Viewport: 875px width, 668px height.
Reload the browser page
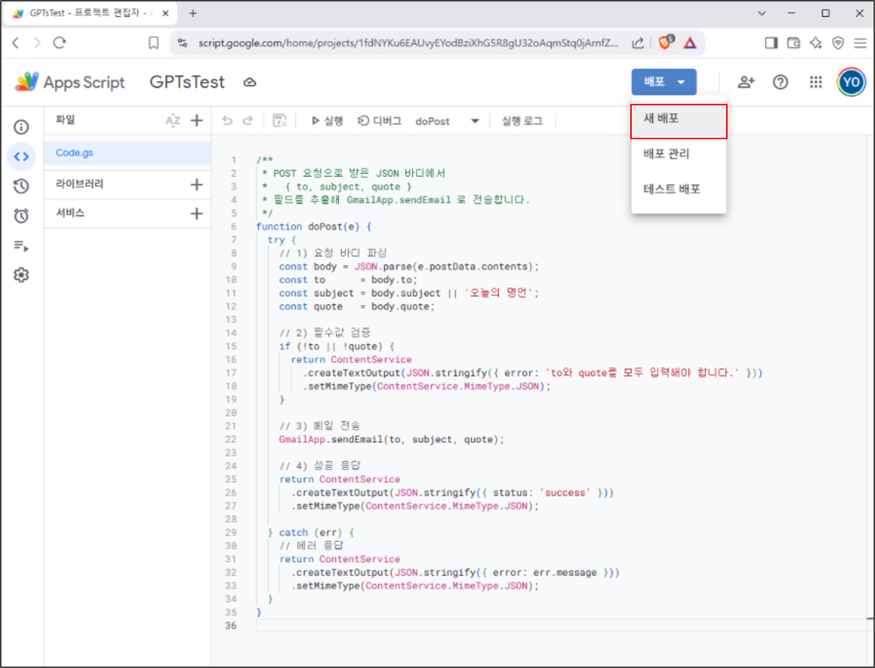59,43
